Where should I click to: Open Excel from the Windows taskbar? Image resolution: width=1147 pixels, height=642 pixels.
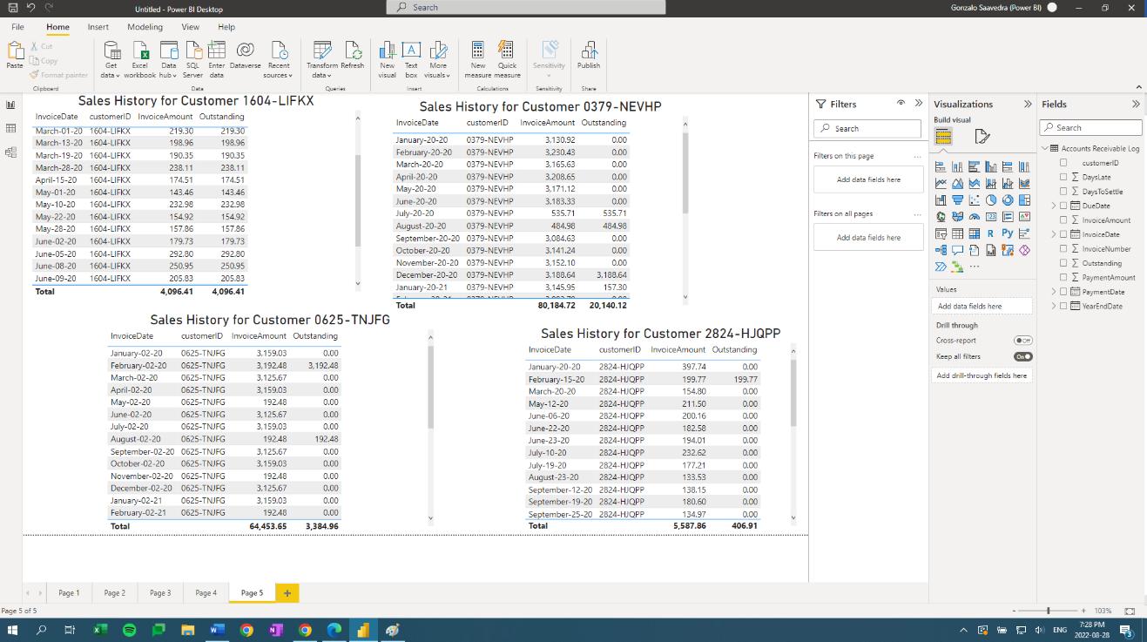(x=99, y=630)
